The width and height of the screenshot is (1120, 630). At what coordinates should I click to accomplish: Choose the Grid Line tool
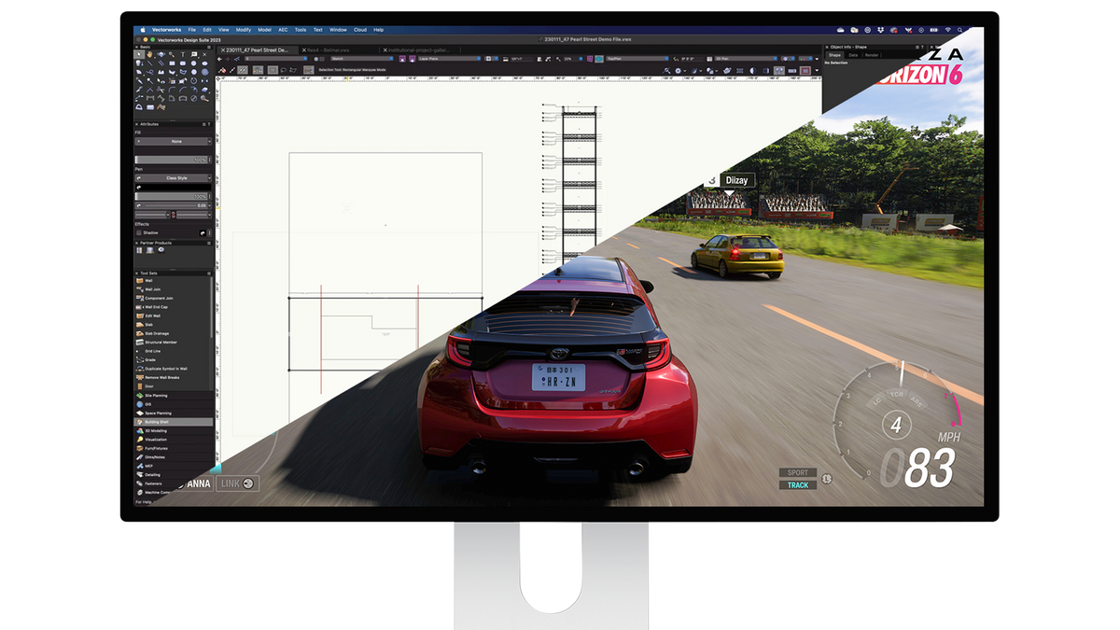click(172, 351)
